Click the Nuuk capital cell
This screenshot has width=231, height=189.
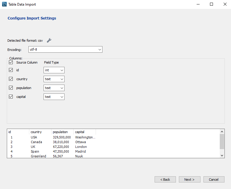pyautogui.click(x=79, y=156)
